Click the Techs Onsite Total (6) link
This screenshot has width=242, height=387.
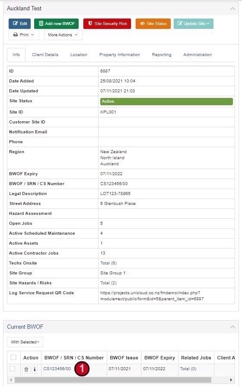108,263
